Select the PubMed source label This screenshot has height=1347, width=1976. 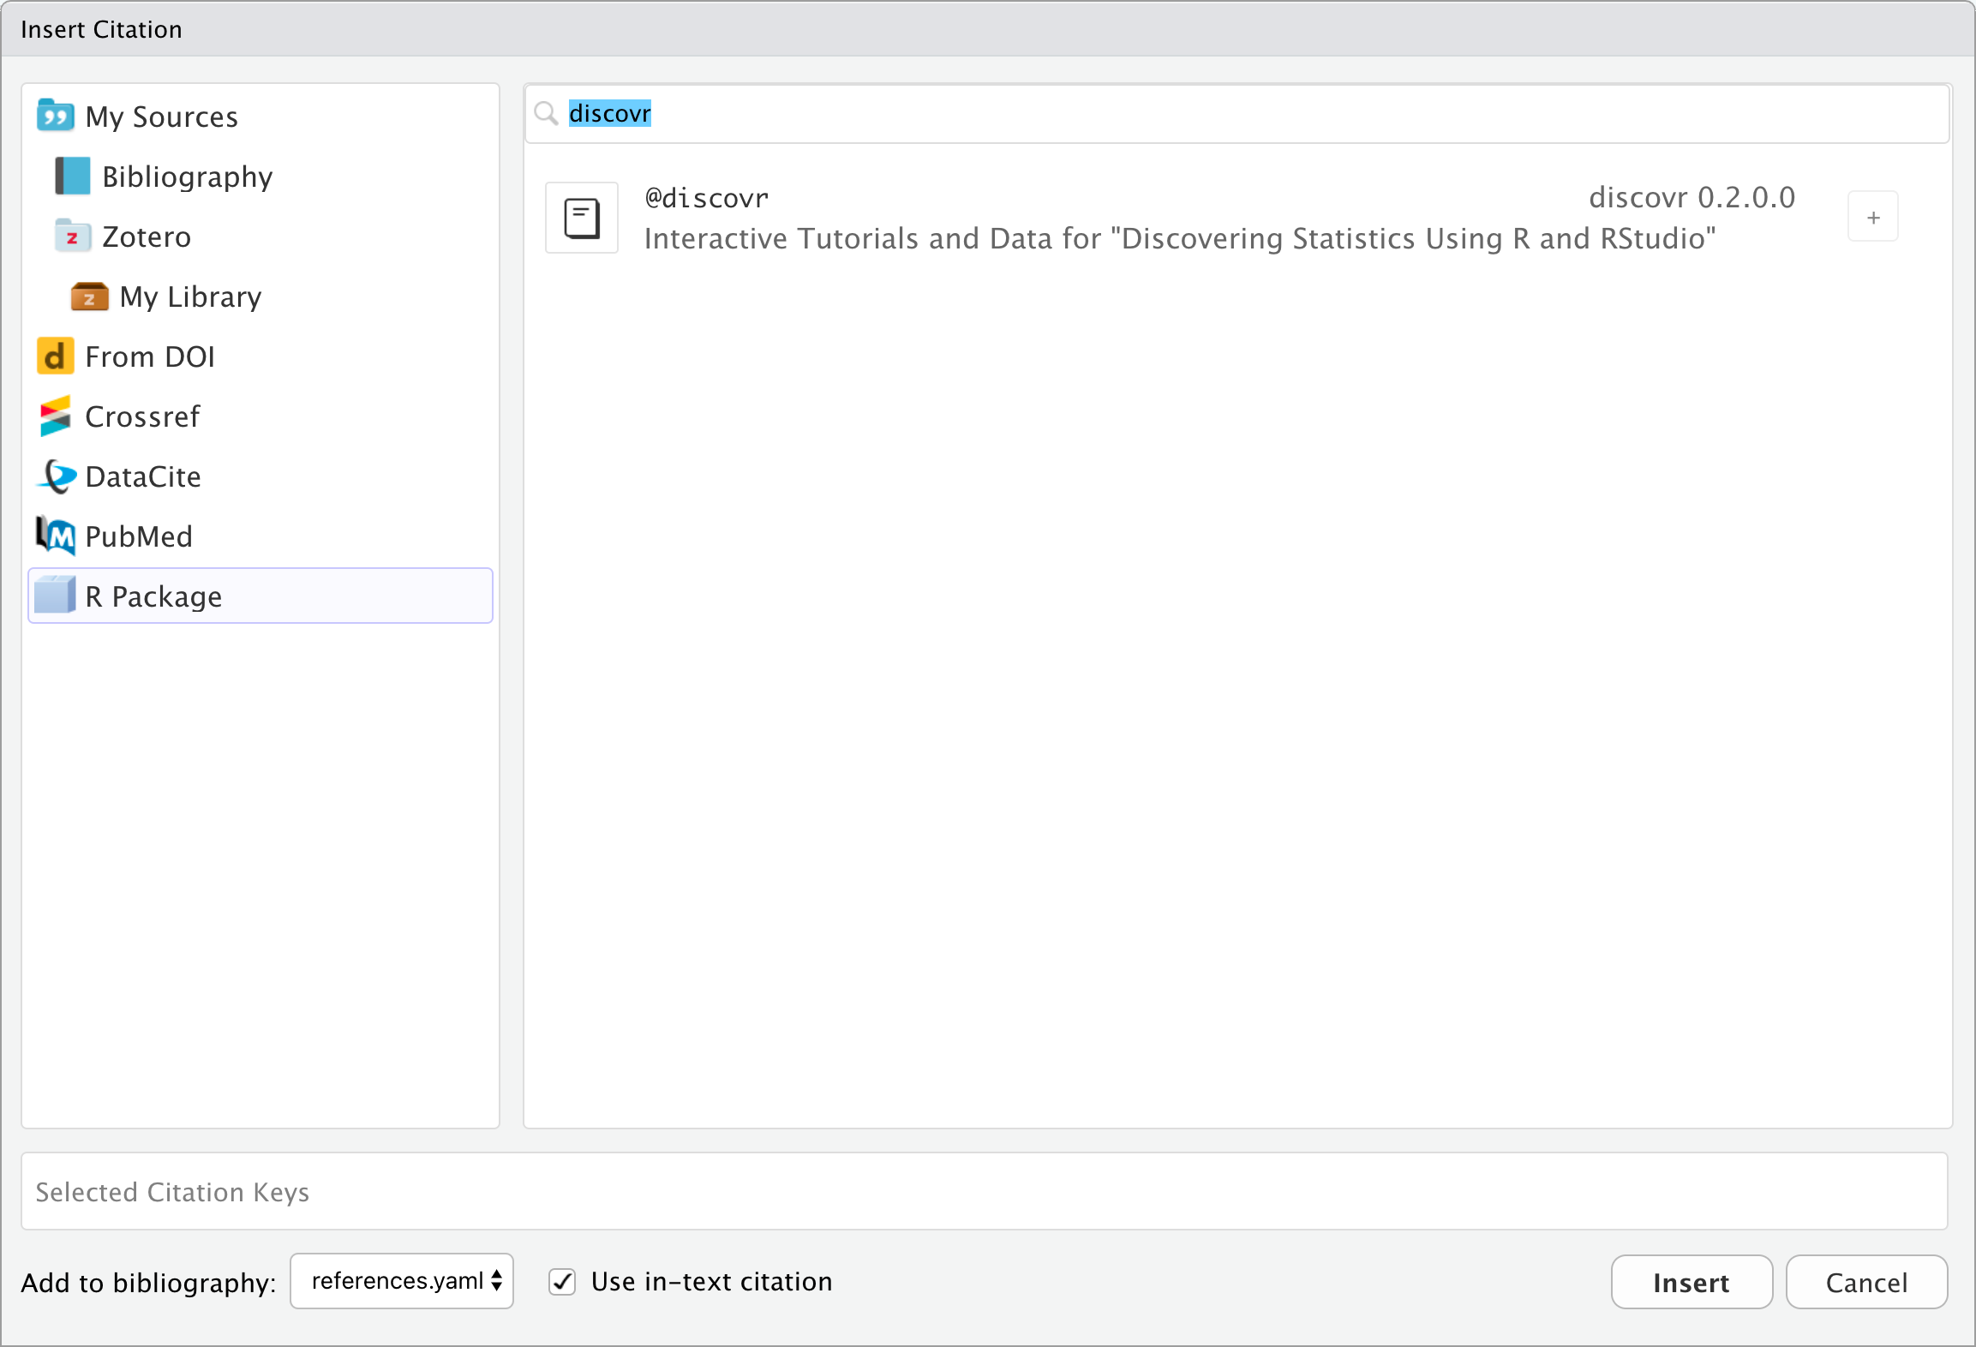click(x=139, y=536)
